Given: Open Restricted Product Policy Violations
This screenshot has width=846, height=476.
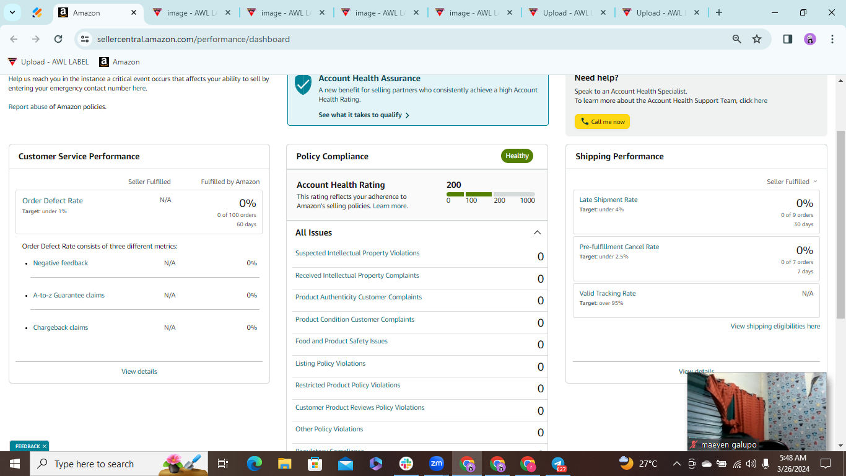Looking at the screenshot, I should pos(348,385).
